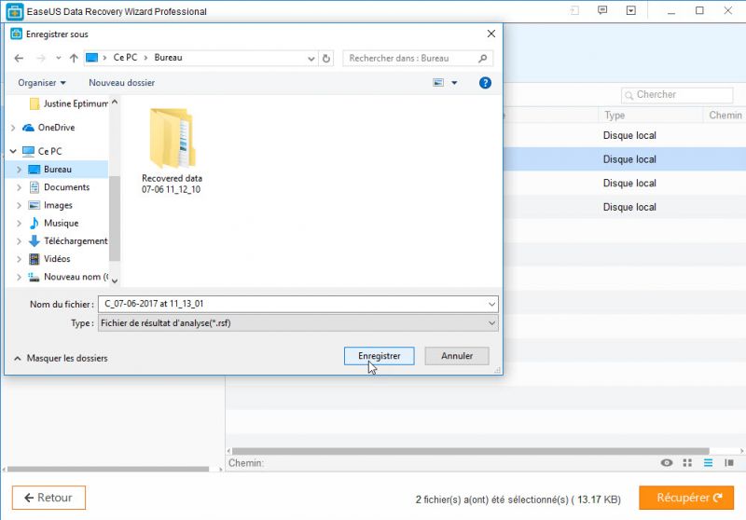The width and height of the screenshot is (746, 520).
Task: Select the Justine Eptimum folder
Action: (68, 103)
